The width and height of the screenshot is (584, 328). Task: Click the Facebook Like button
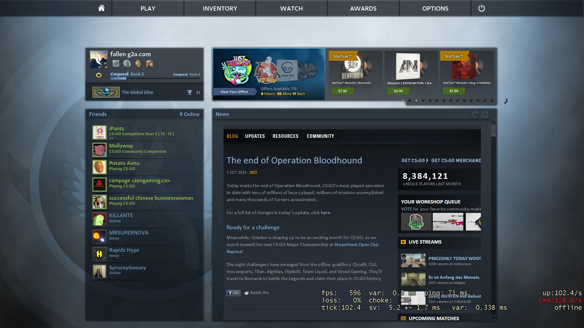coord(233,293)
